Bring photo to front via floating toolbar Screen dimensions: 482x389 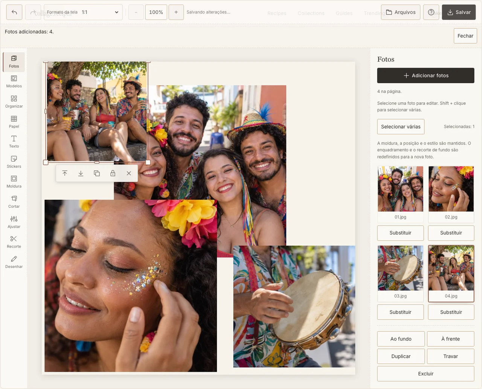pyautogui.click(x=65, y=173)
